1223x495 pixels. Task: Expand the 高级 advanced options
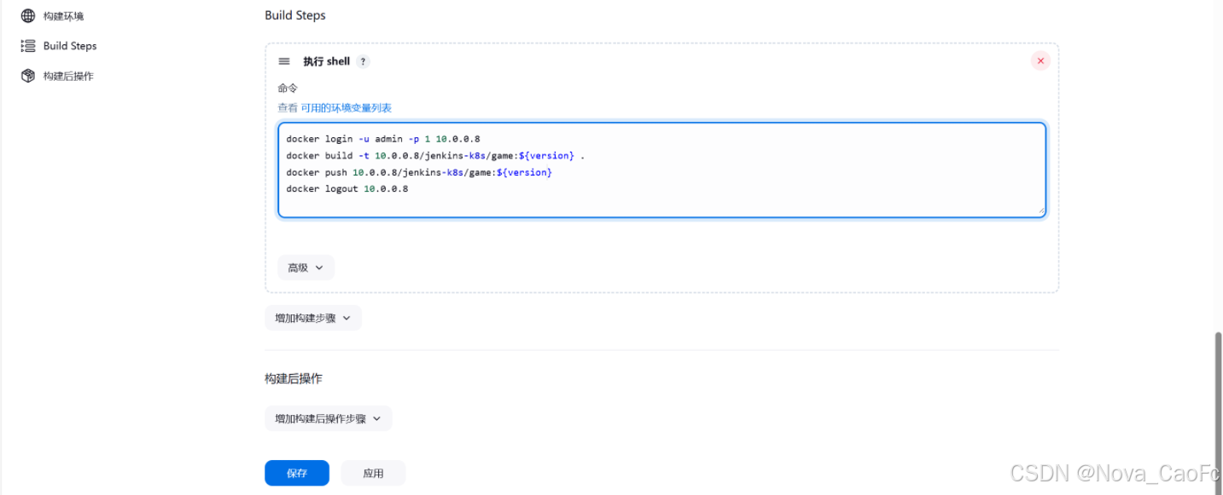tap(306, 268)
